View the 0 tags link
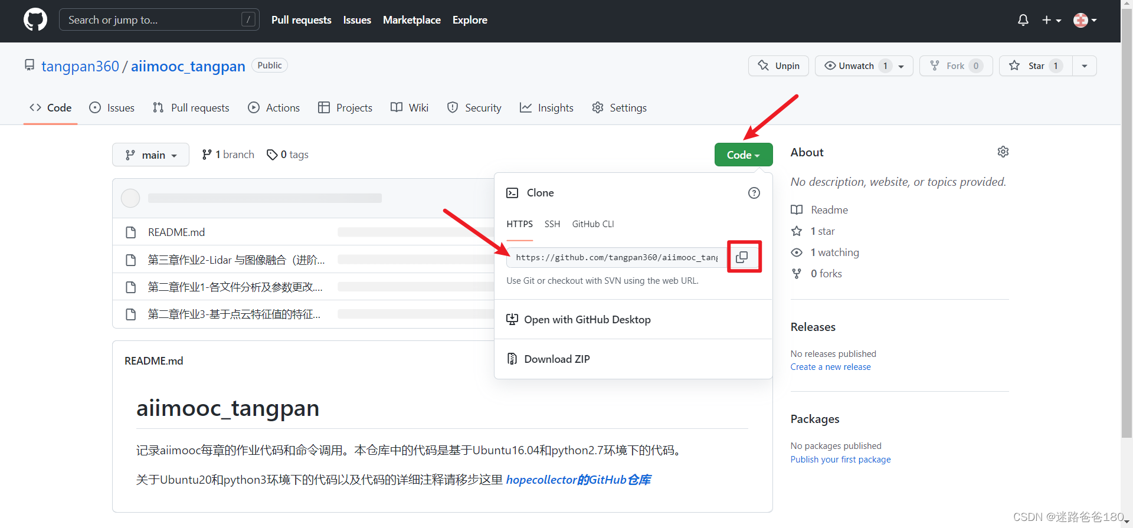Image resolution: width=1133 pixels, height=528 pixels. (x=287, y=155)
